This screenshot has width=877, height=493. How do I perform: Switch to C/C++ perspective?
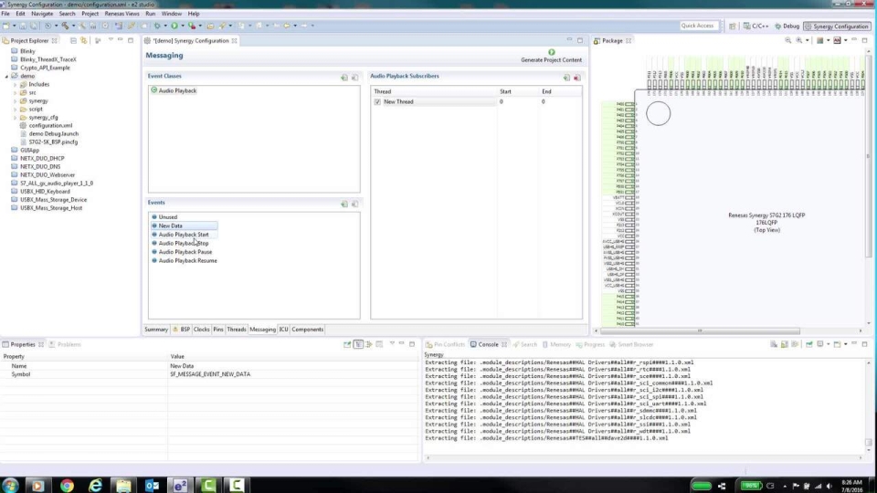coord(755,26)
